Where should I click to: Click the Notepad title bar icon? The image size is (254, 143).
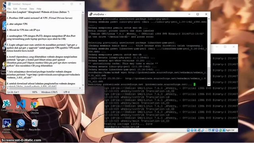coord(10,4)
